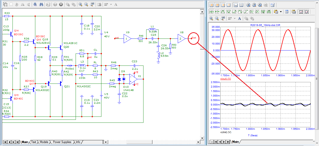The height and width of the screenshot is (146, 319).
Task: Switch to the Models page tab
Action: click(x=44, y=142)
